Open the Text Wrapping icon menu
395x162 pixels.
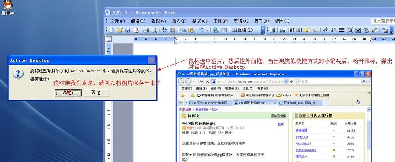pyautogui.click(x=358, y=30)
